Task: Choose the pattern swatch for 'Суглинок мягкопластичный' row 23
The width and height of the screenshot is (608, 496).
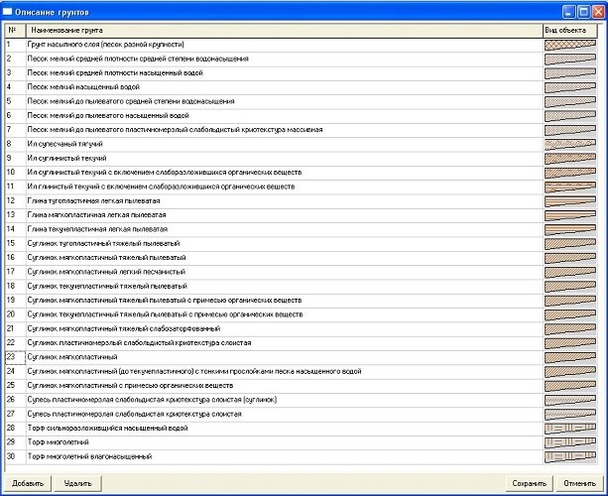Action: point(567,356)
